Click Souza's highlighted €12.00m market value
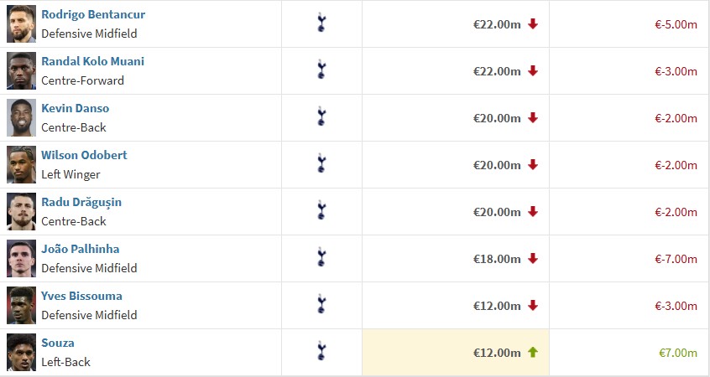 point(497,353)
